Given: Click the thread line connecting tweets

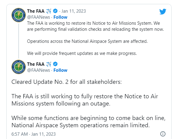Looking at the screenshot, I should pyautogui.click(x=19, y=41).
